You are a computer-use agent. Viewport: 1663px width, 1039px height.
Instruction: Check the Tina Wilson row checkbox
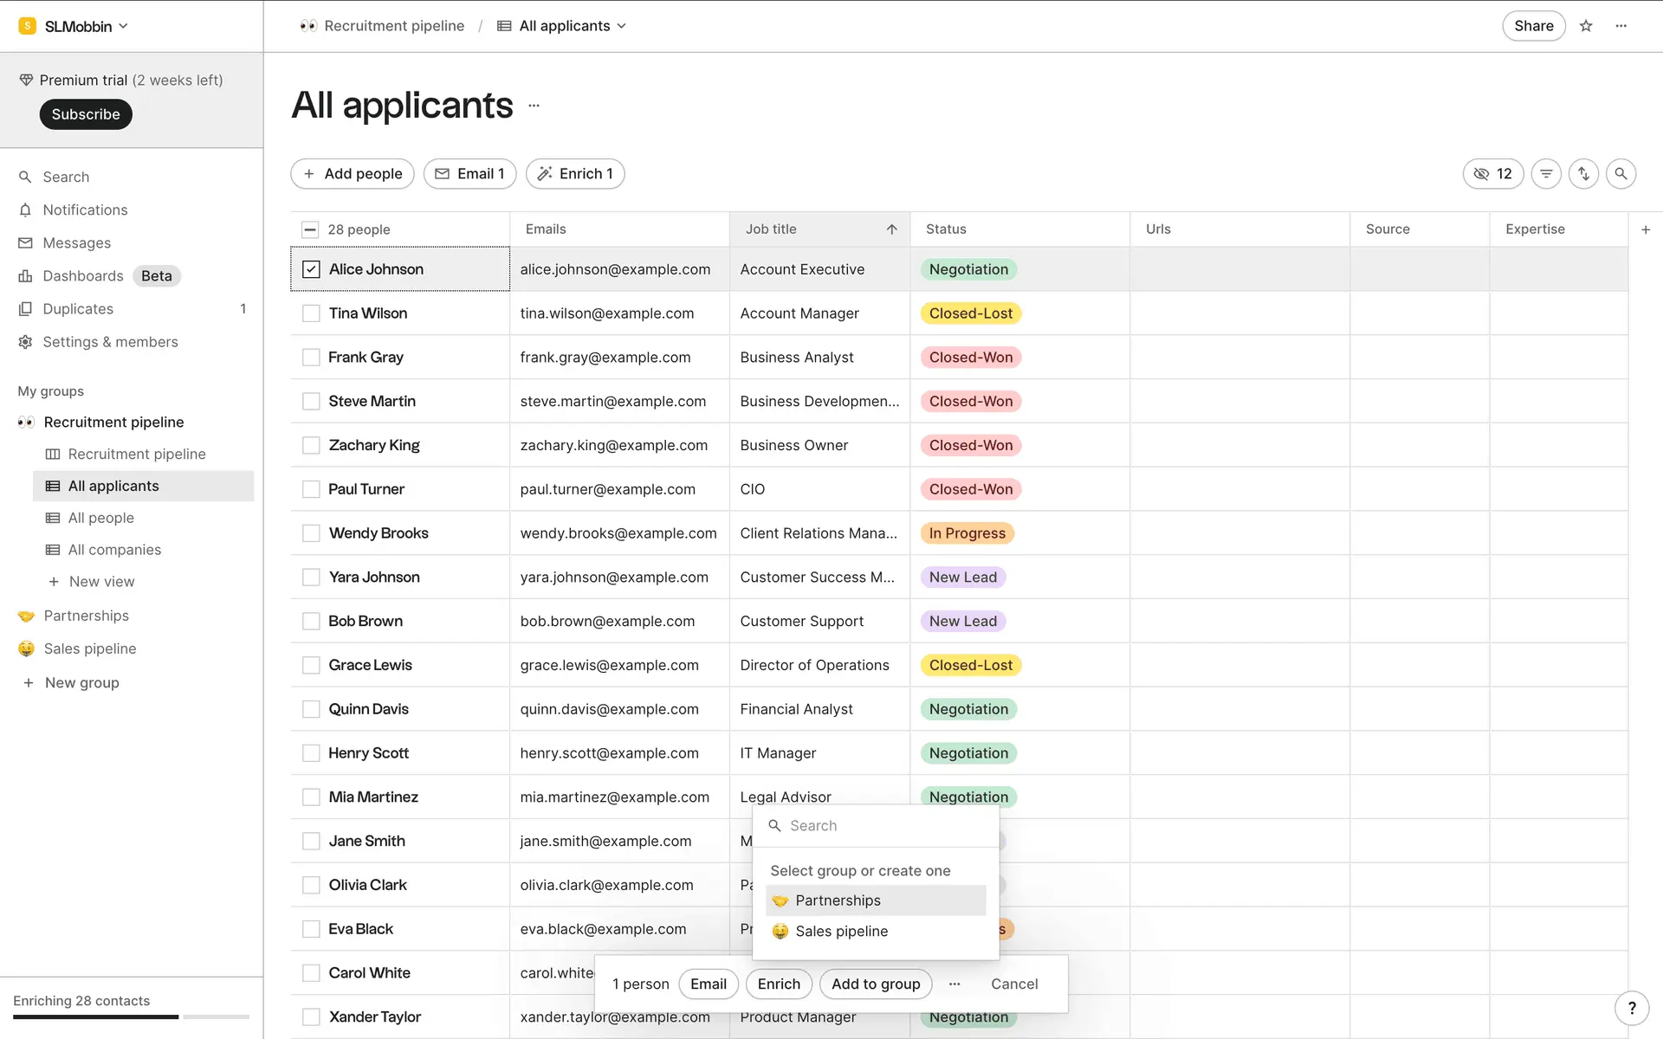(x=311, y=313)
